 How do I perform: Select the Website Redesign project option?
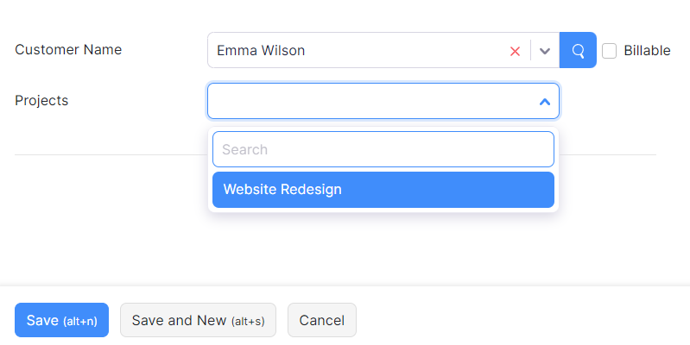[x=383, y=190]
